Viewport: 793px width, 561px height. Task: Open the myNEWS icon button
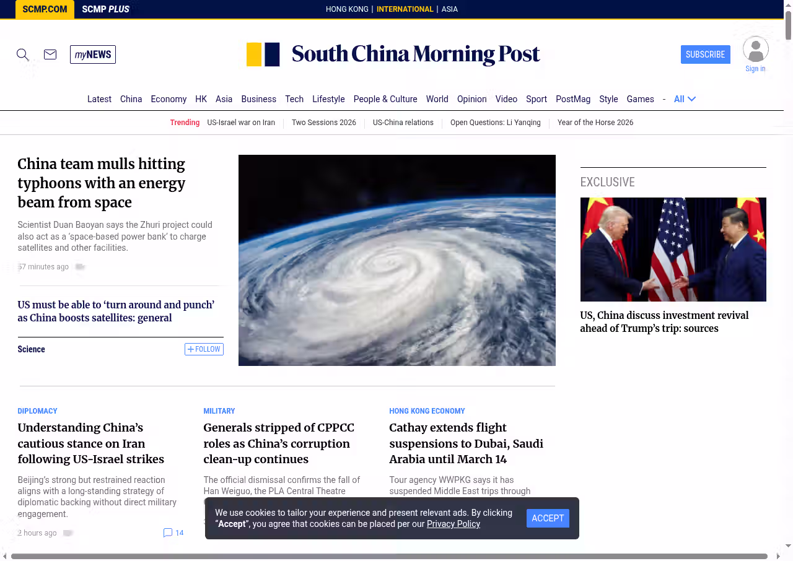tap(93, 54)
